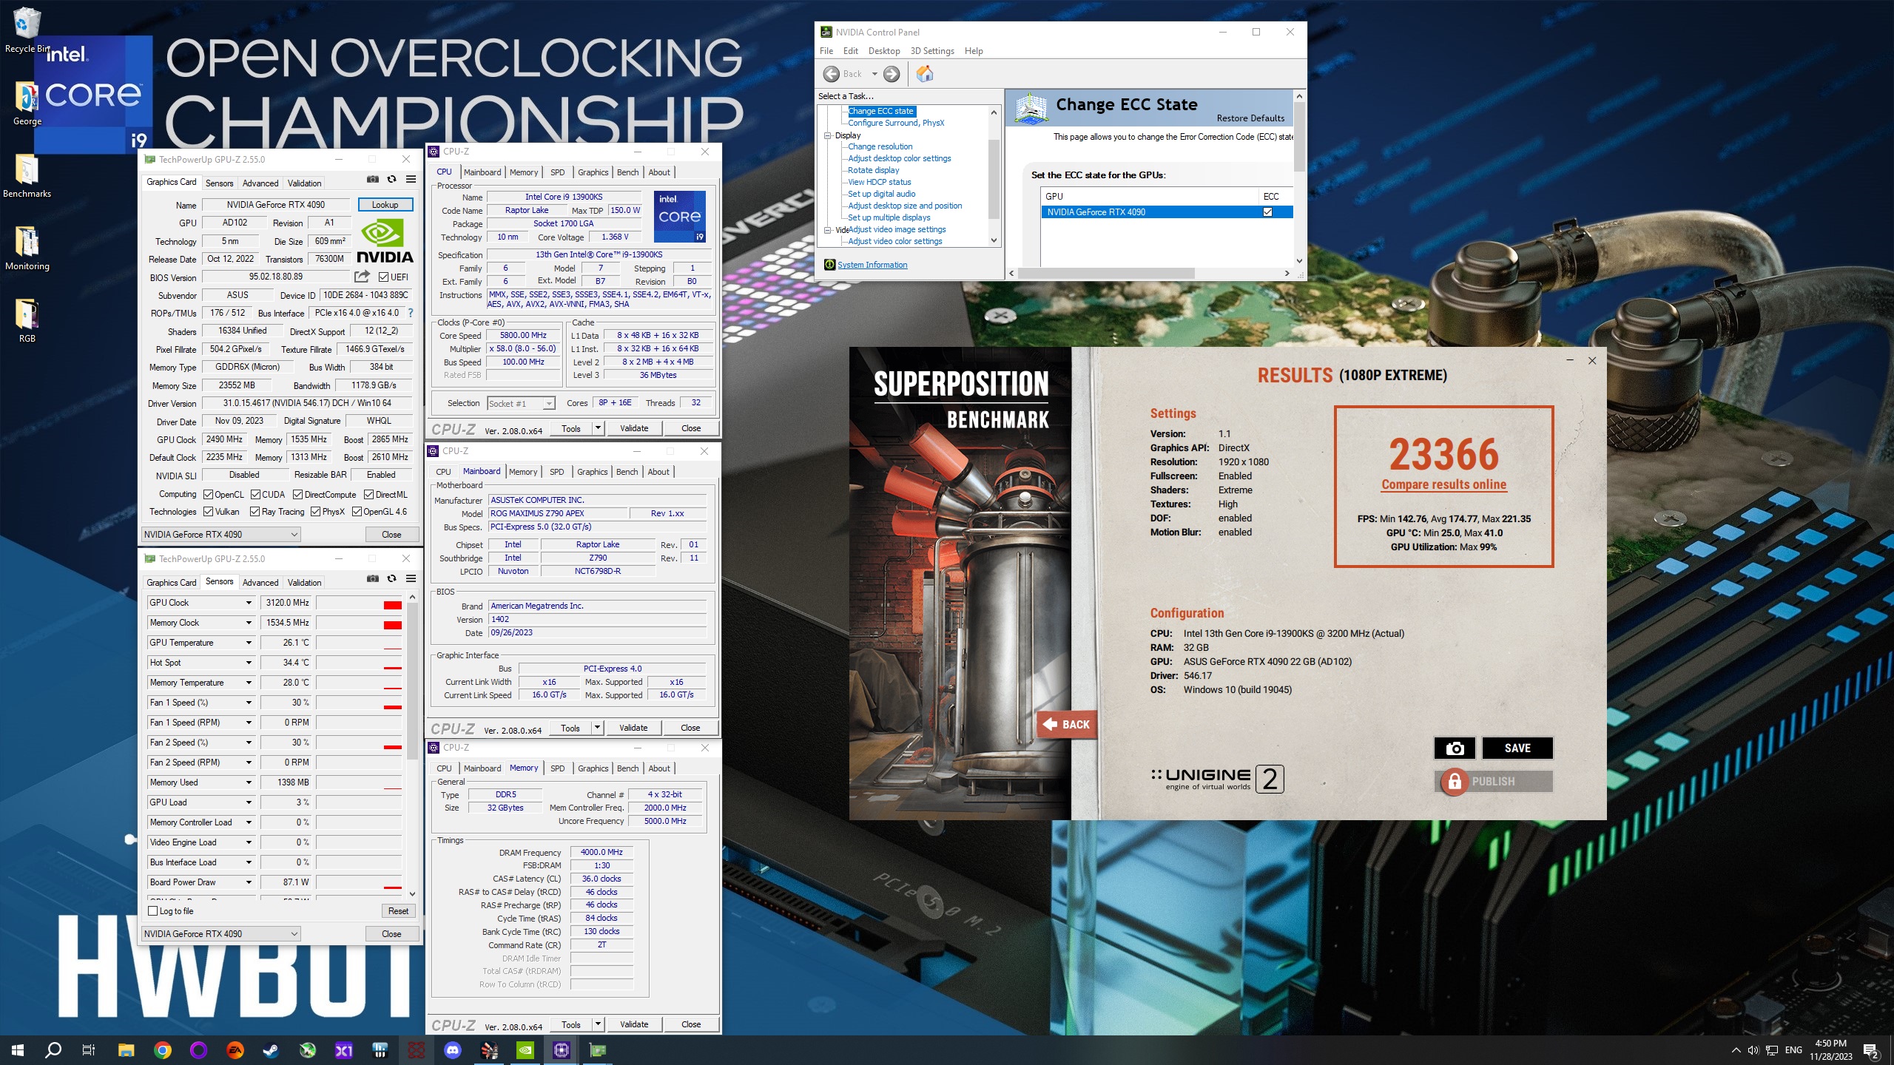1894x1065 pixels.
Task: Toggle the CUDA checkbox in GPU-Z
Action: pyautogui.click(x=255, y=495)
